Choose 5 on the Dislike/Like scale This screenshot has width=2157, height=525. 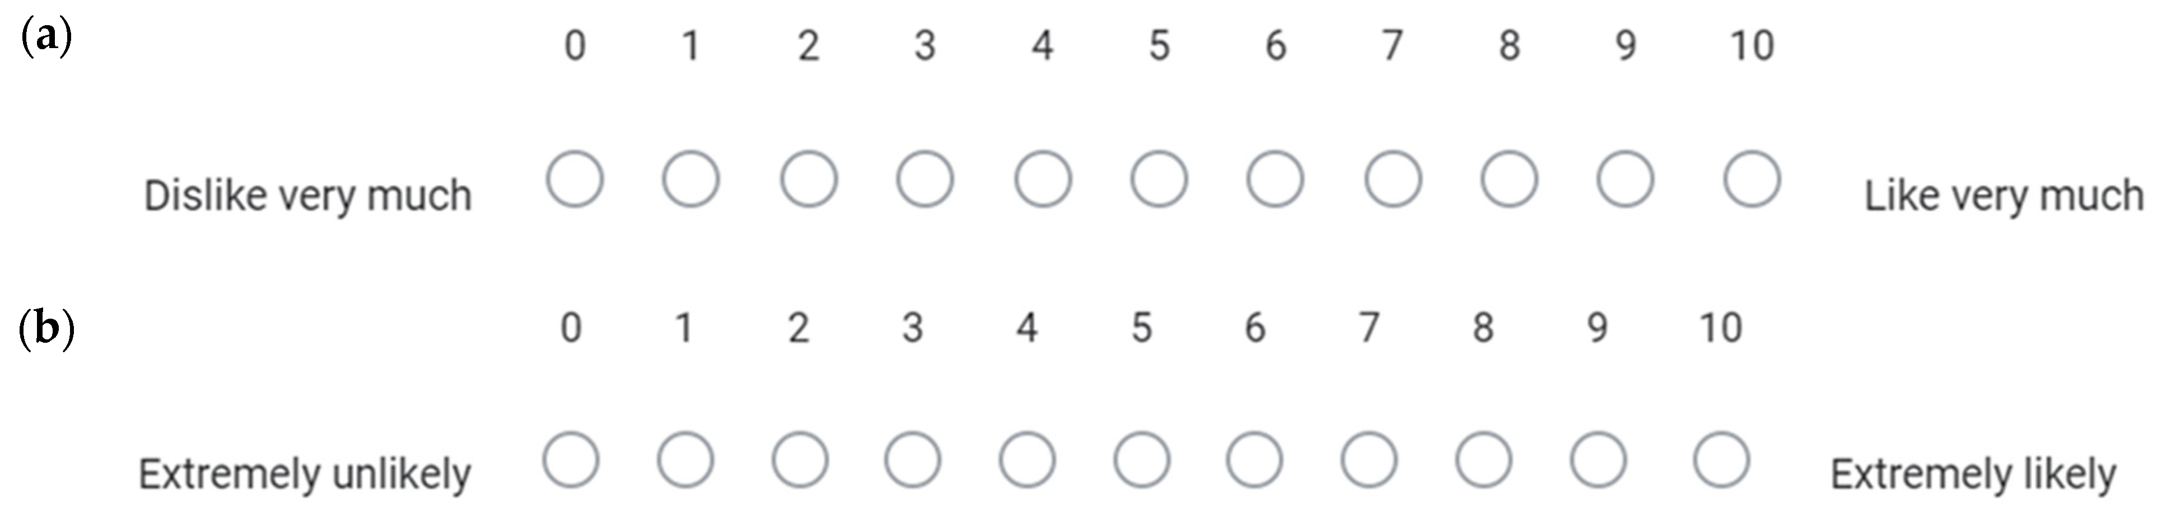pyautogui.click(x=1159, y=179)
